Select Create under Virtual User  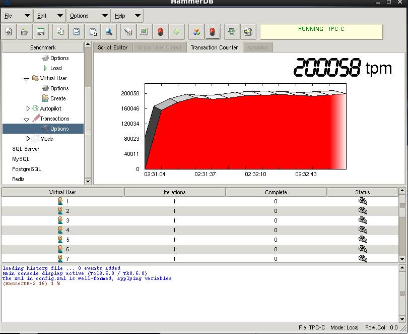[x=58, y=98]
